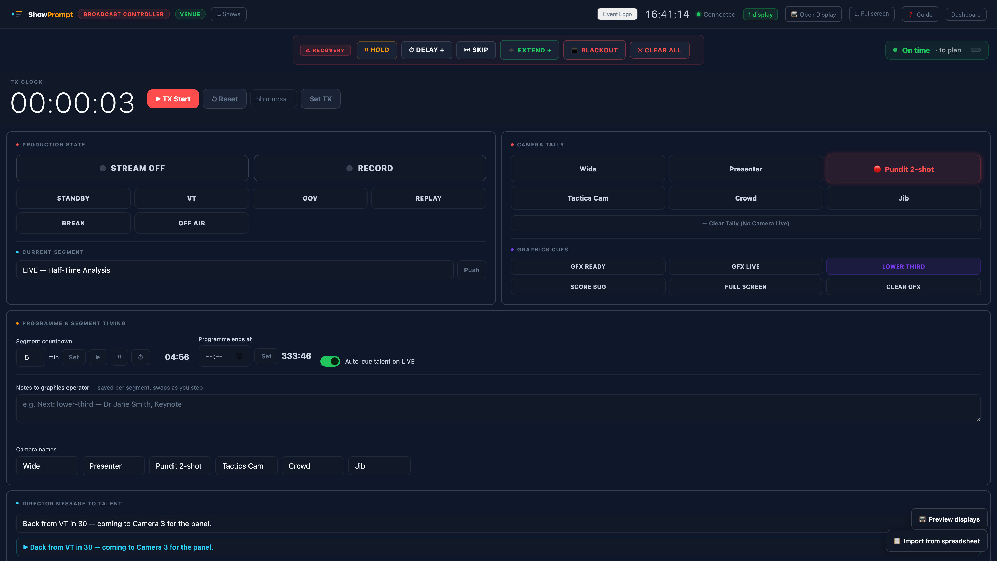Click the Set TX button
Viewport: 997px width, 561px height.
click(320, 99)
